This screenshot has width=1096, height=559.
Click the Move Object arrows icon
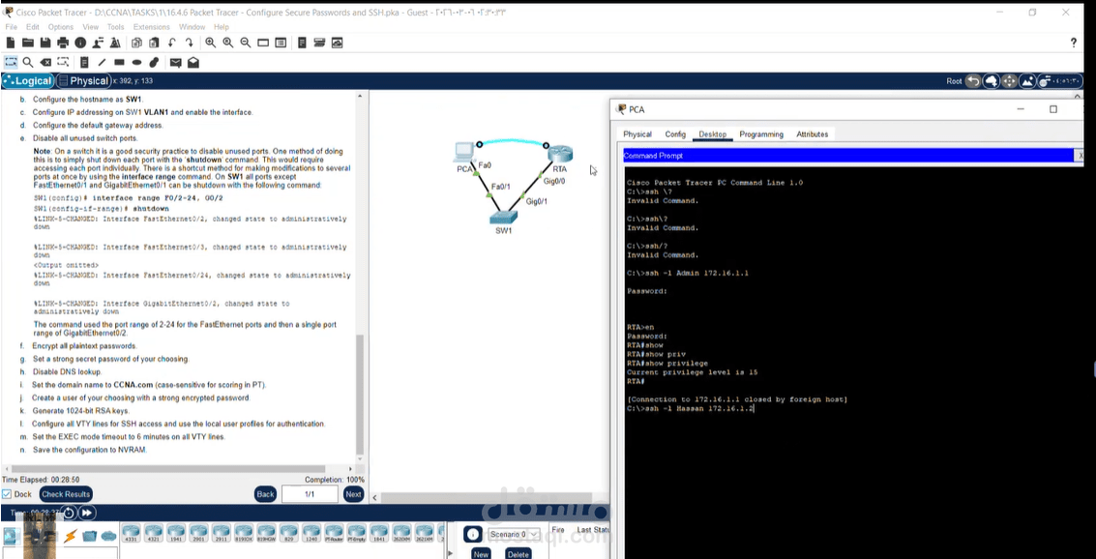point(1009,81)
